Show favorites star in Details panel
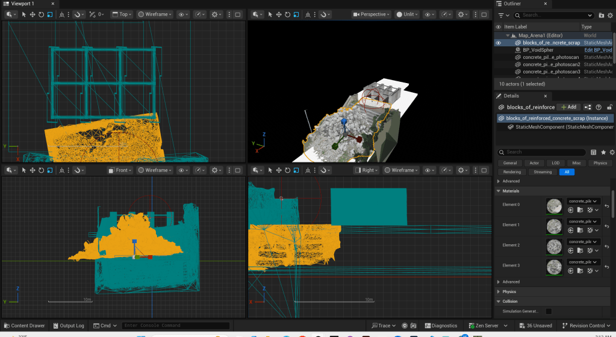616x337 pixels. click(603, 152)
